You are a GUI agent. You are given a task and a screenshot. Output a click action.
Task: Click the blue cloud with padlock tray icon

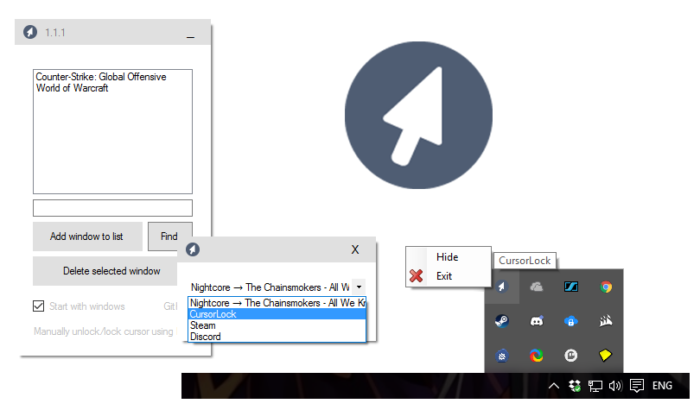pyautogui.click(x=571, y=321)
